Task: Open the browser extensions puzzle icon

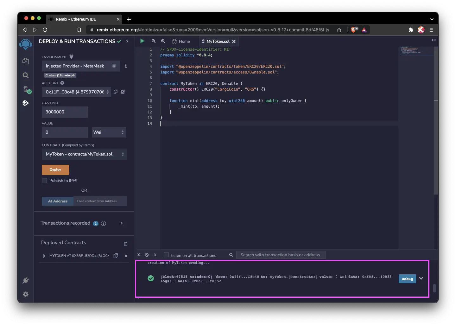Action: coord(411,30)
